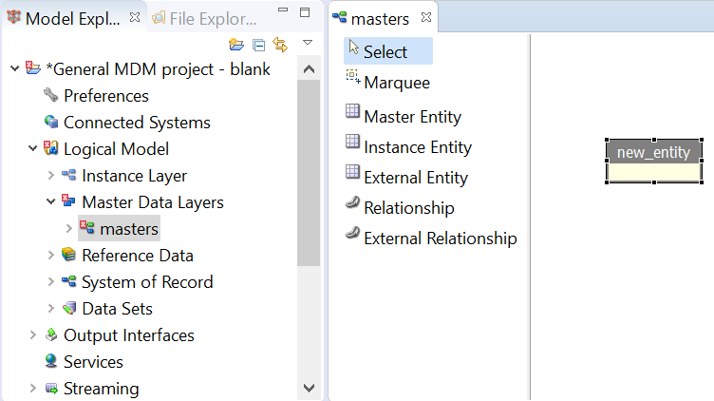Close the masters editor tab
714x401 pixels.
426,17
